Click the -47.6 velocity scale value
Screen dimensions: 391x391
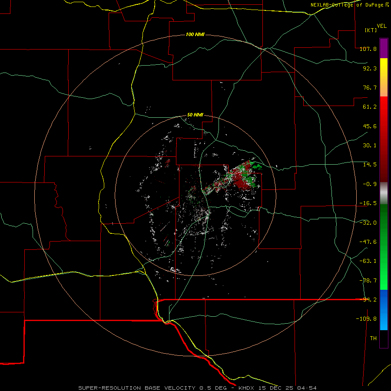coord(368,242)
